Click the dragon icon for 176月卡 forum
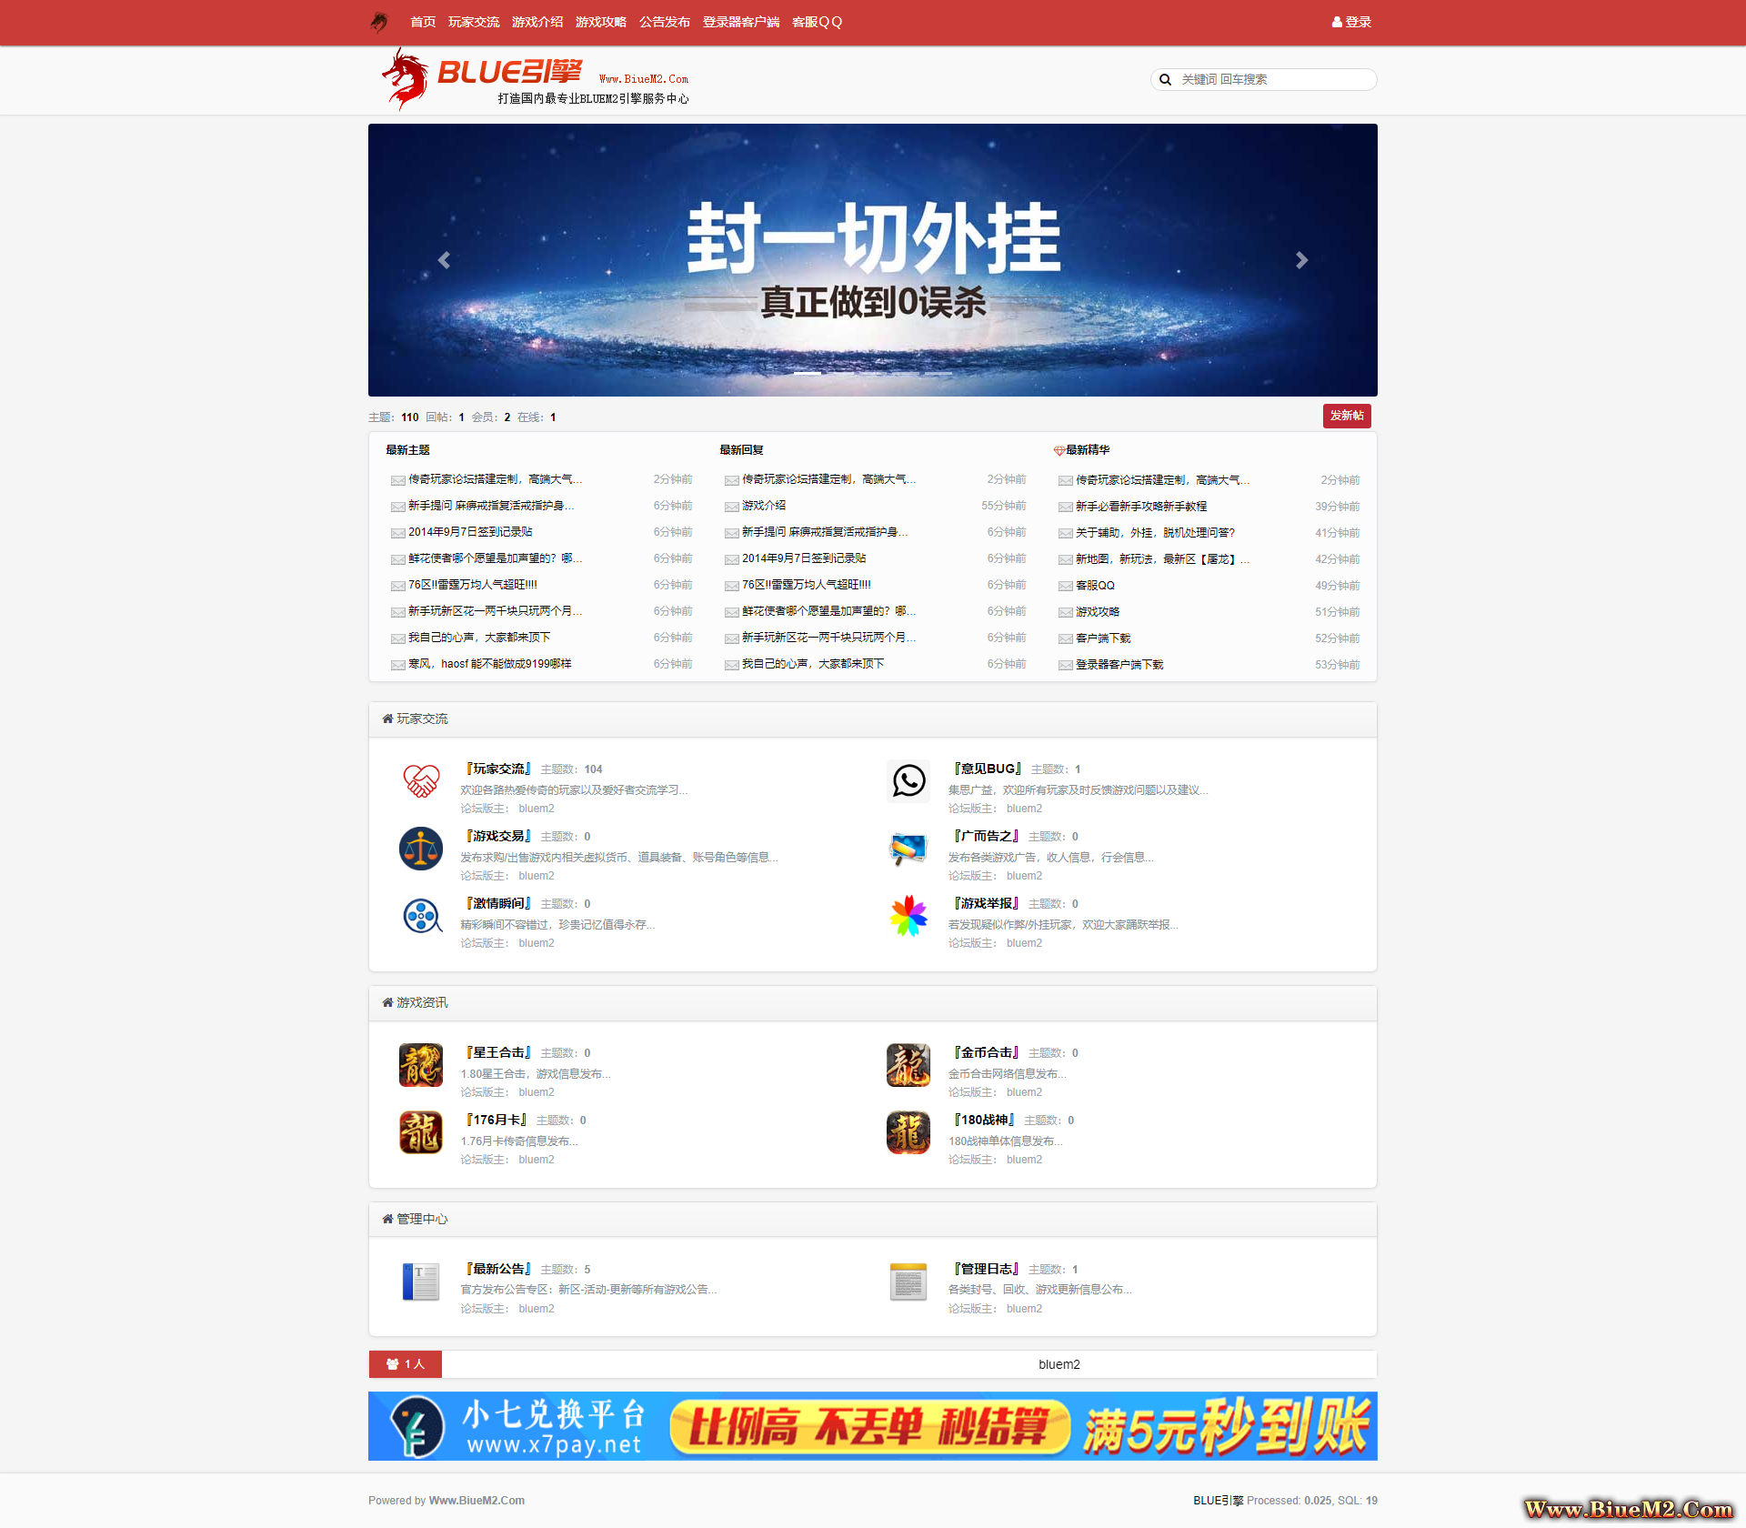 tap(421, 1132)
